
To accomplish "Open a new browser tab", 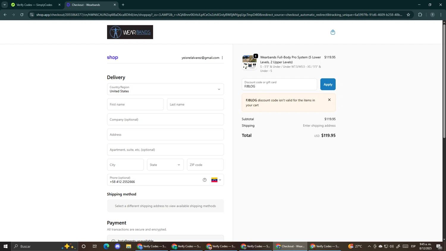I will point(123,5).
